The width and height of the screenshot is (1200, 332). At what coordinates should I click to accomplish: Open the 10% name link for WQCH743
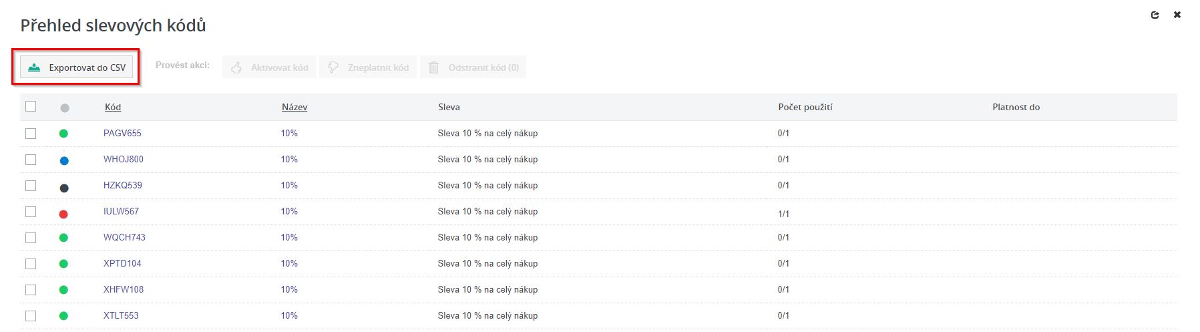coord(289,237)
